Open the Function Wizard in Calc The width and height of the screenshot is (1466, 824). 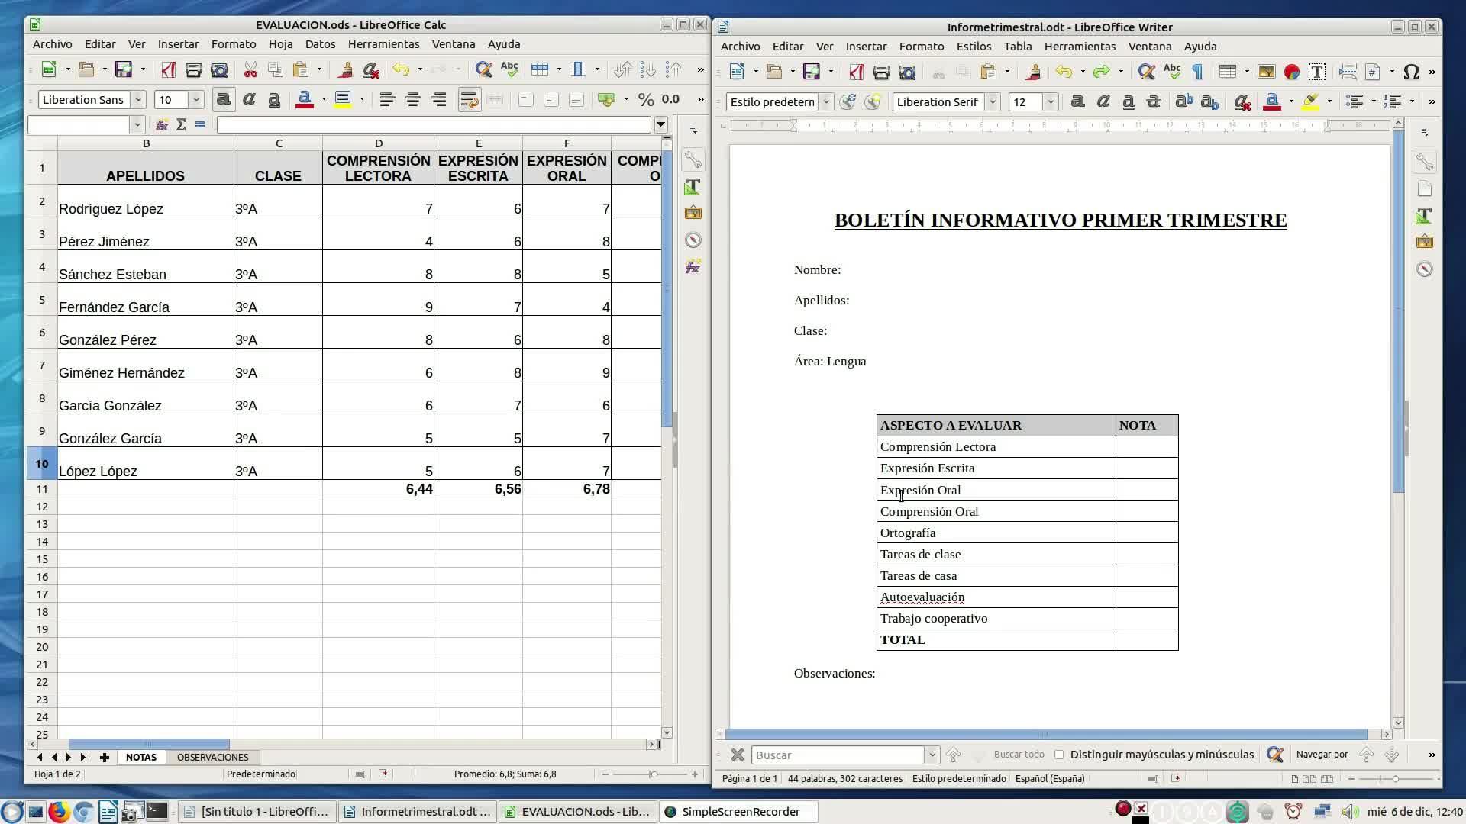click(x=161, y=124)
